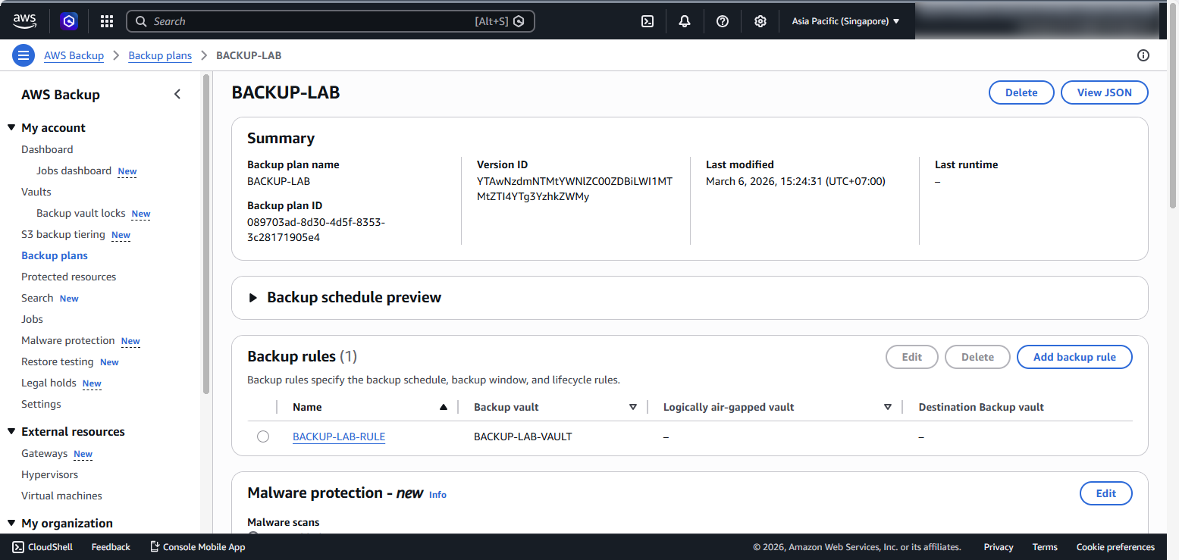Launch CloudShell from the top bar icon
The width and height of the screenshot is (1179, 560).
[648, 21]
